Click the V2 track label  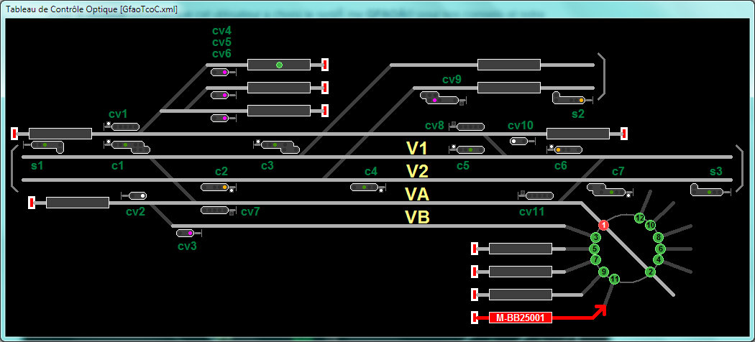pyautogui.click(x=417, y=172)
